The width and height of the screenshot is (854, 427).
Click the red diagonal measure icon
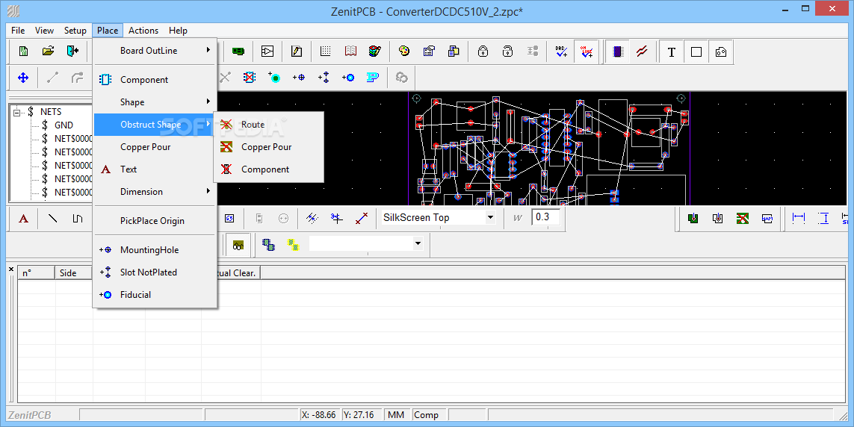pos(361,219)
